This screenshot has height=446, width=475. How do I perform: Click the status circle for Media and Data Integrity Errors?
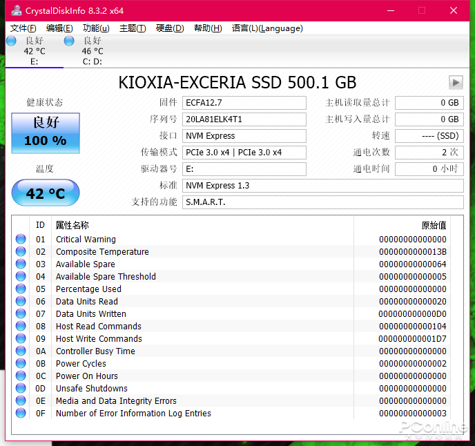[21, 400]
